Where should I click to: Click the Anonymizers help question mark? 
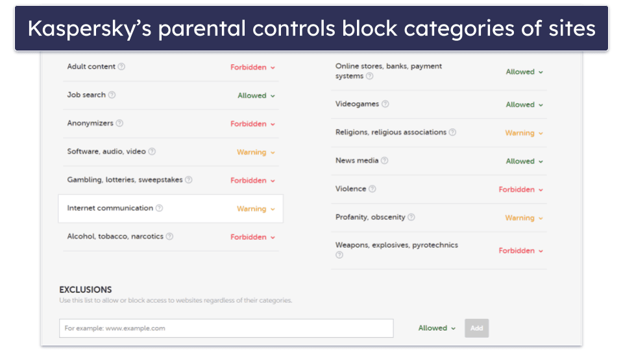(119, 123)
